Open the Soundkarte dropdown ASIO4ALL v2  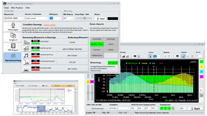point(120,108)
